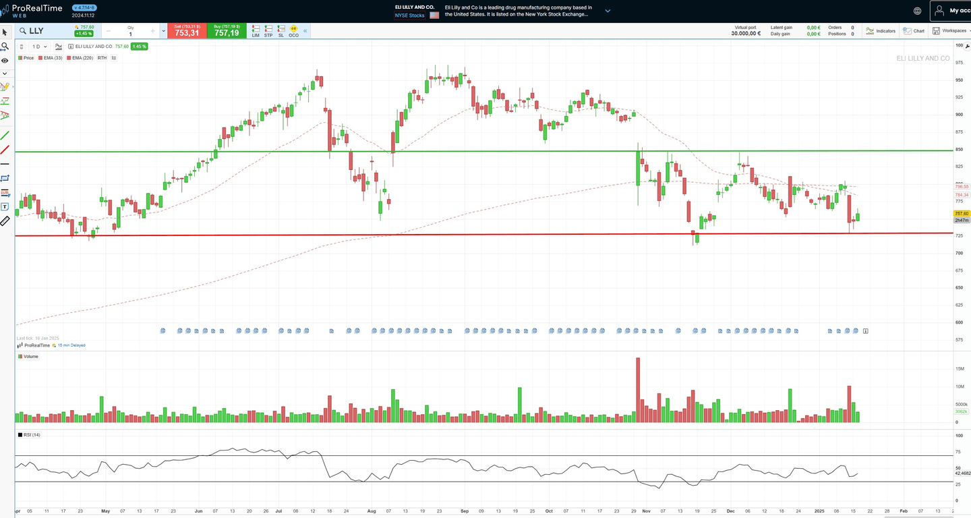This screenshot has width=971, height=518.
Task: Expand the Eli Lilly description chevron
Action: (608, 11)
